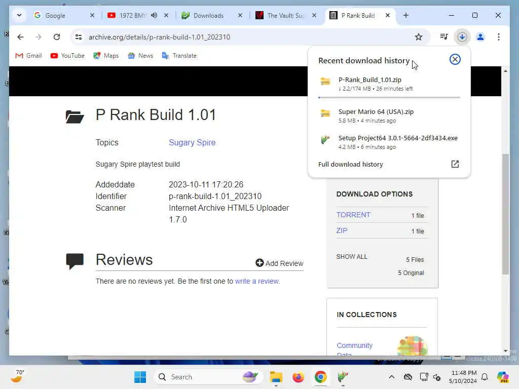Open the Windows Start menu
The image size is (519, 389).
click(x=140, y=377)
